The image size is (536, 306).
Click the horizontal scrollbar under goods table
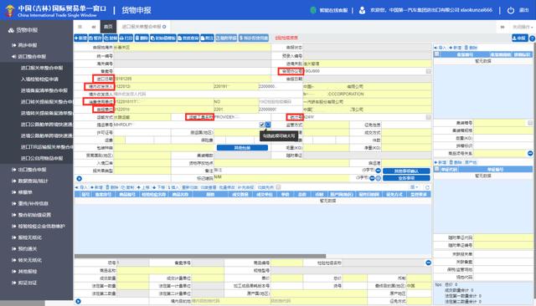pos(200,256)
